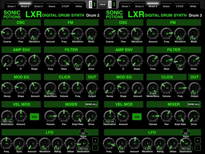Click the Drum 2 mixer Pan knob
Viewport: 205px width, 154px height.
click(x=64, y=116)
